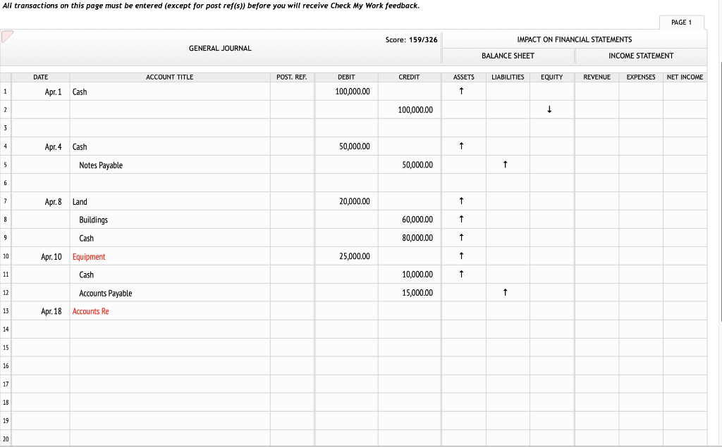Click the BALANCE SHEET column header

click(508, 56)
